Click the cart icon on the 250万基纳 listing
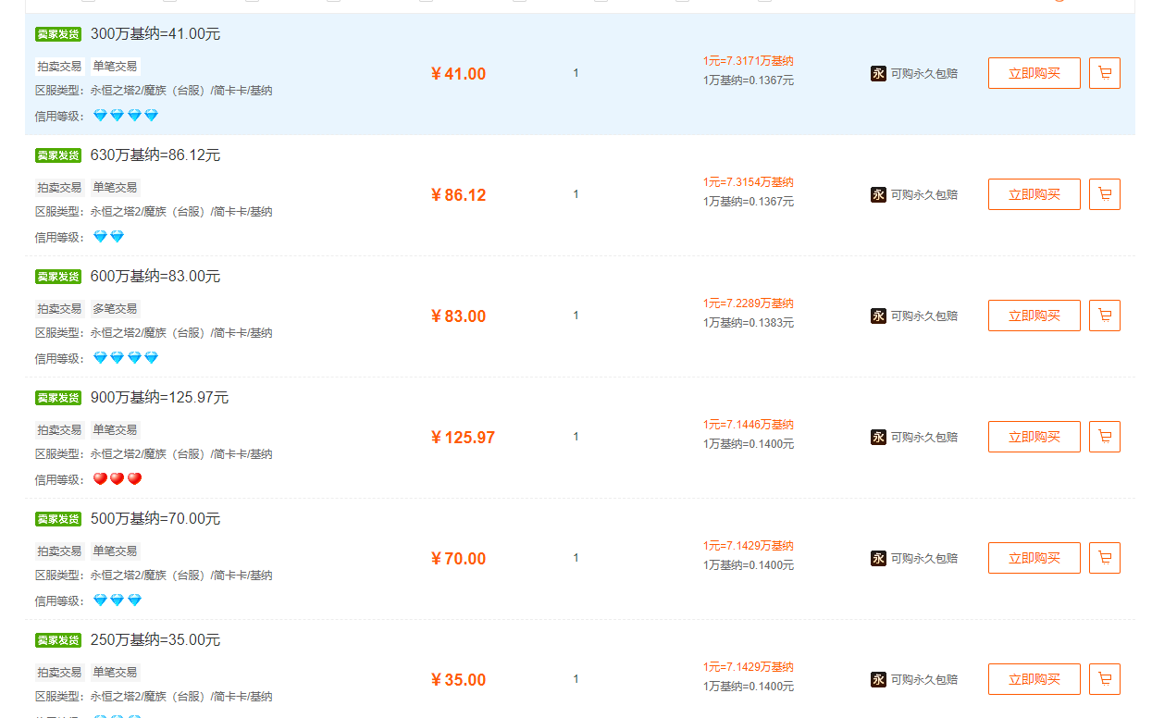This screenshot has height=718, width=1152. pyautogui.click(x=1105, y=678)
